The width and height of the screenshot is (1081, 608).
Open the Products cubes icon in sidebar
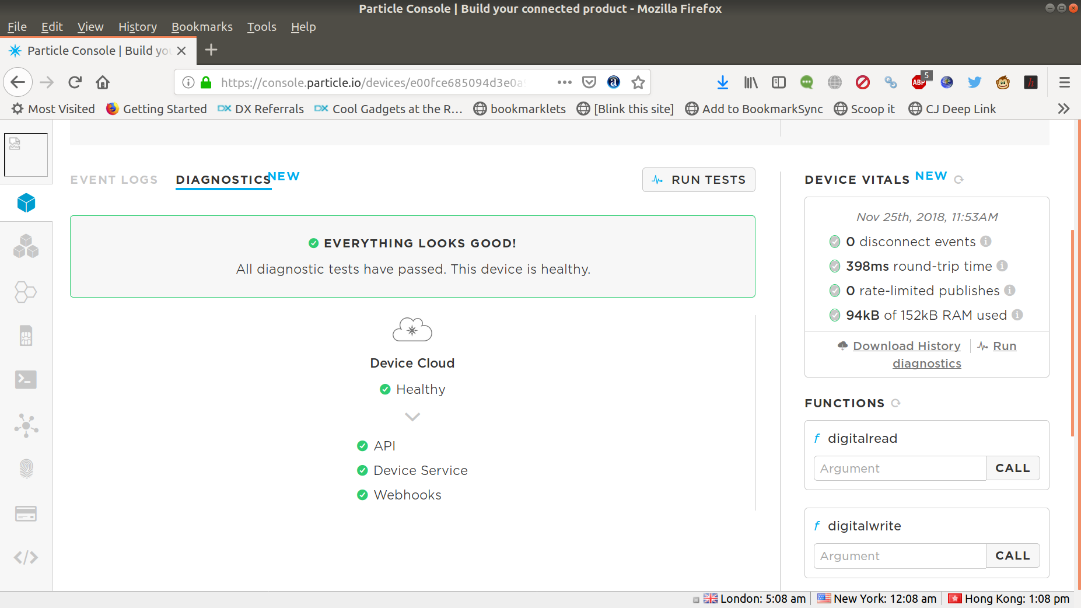coord(26,246)
